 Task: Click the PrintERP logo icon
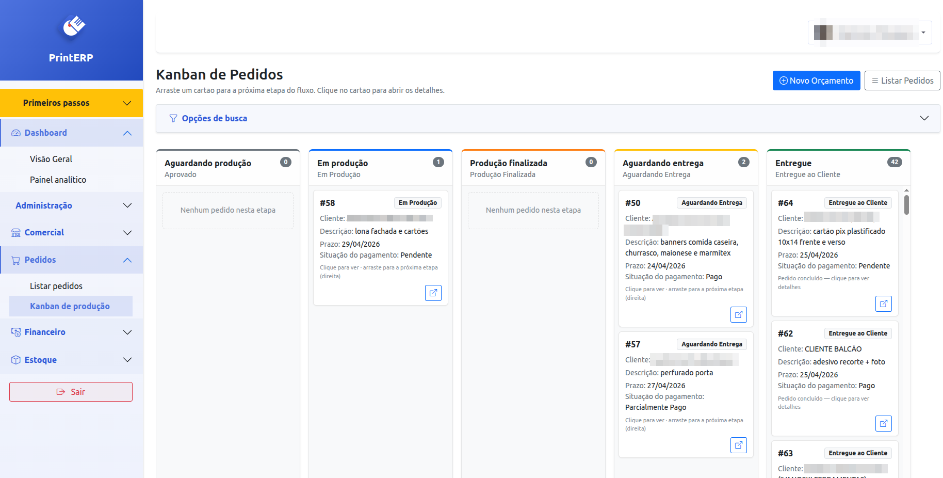73,27
